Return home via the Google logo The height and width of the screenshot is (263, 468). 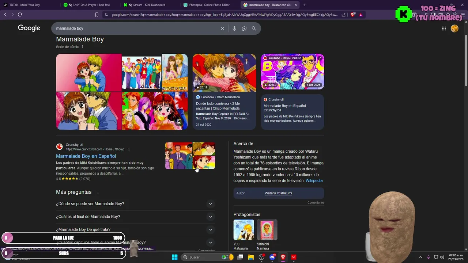click(29, 28)
